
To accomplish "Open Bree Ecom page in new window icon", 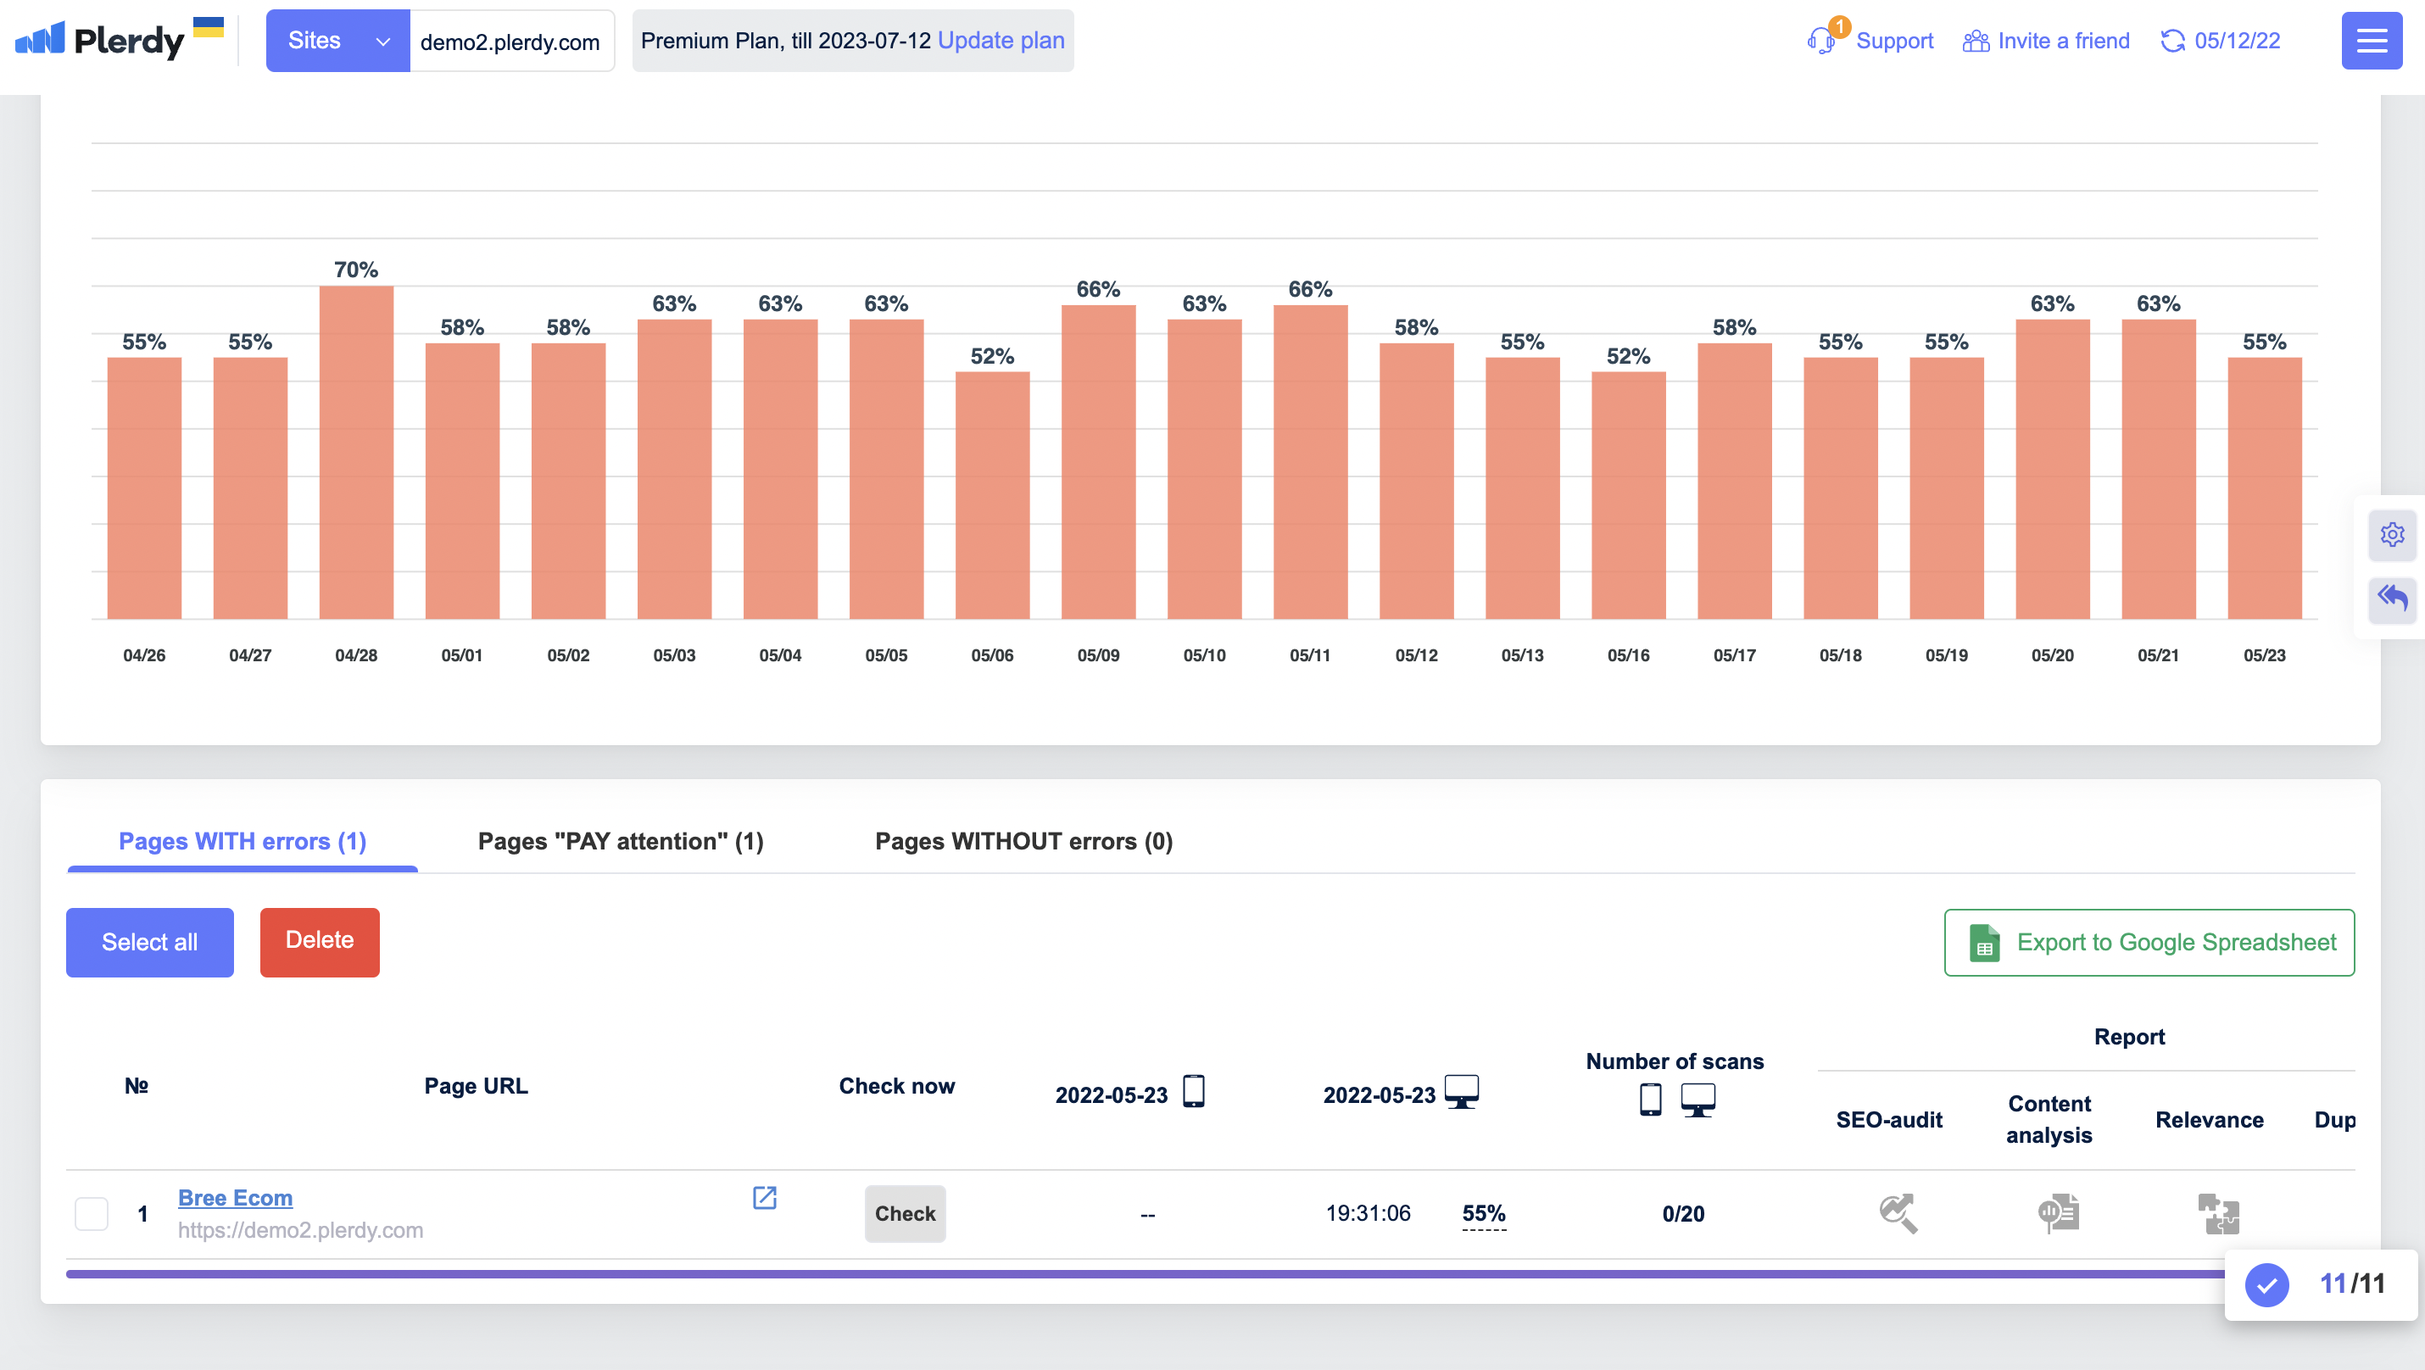I will click(765, 1197).
